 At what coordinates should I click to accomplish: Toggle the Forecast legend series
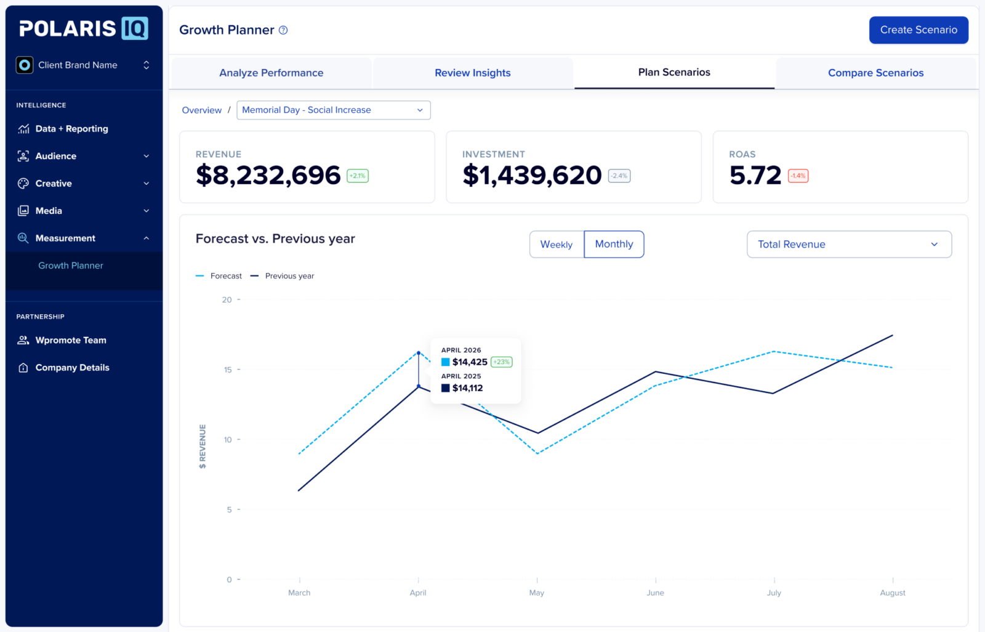point(219,276)
